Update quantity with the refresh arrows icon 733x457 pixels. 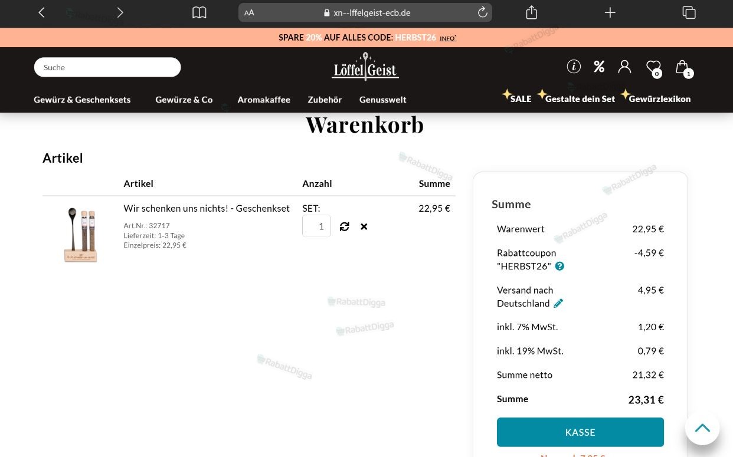(x=345, y=226)
